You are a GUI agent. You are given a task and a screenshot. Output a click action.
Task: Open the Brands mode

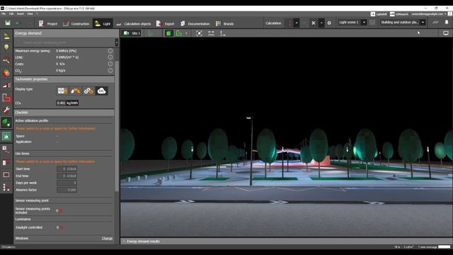(x=225, y=23)
